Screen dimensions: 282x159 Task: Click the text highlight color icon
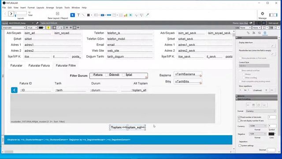[x=48, y=27]
